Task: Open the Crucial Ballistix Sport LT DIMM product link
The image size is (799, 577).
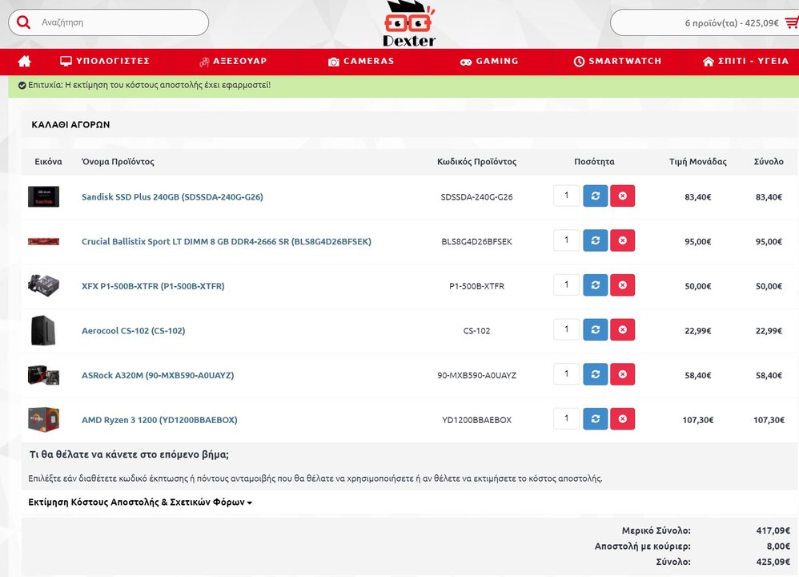Action: click(x=227, y=241)
